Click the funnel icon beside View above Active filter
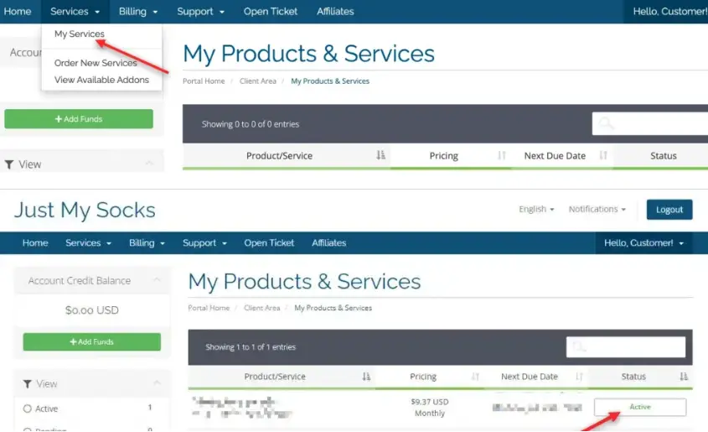Viewport: 708px width, 432px height. 28,383
